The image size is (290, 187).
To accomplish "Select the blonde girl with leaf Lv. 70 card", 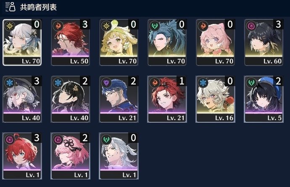I will click(x=119, y=42).
